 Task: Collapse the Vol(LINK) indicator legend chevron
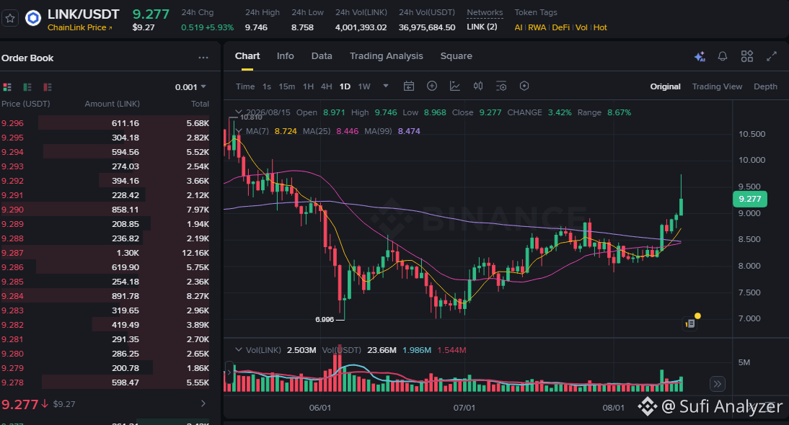point(239,349)
